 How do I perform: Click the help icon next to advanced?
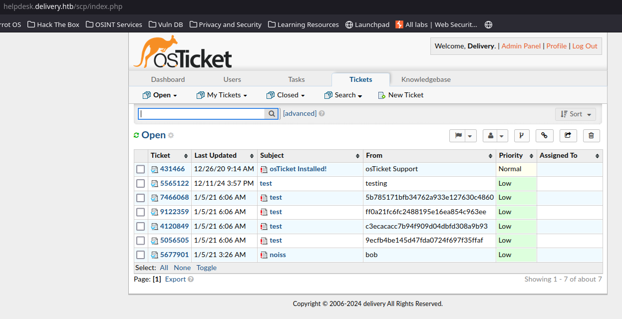click(x=322, y=113)
